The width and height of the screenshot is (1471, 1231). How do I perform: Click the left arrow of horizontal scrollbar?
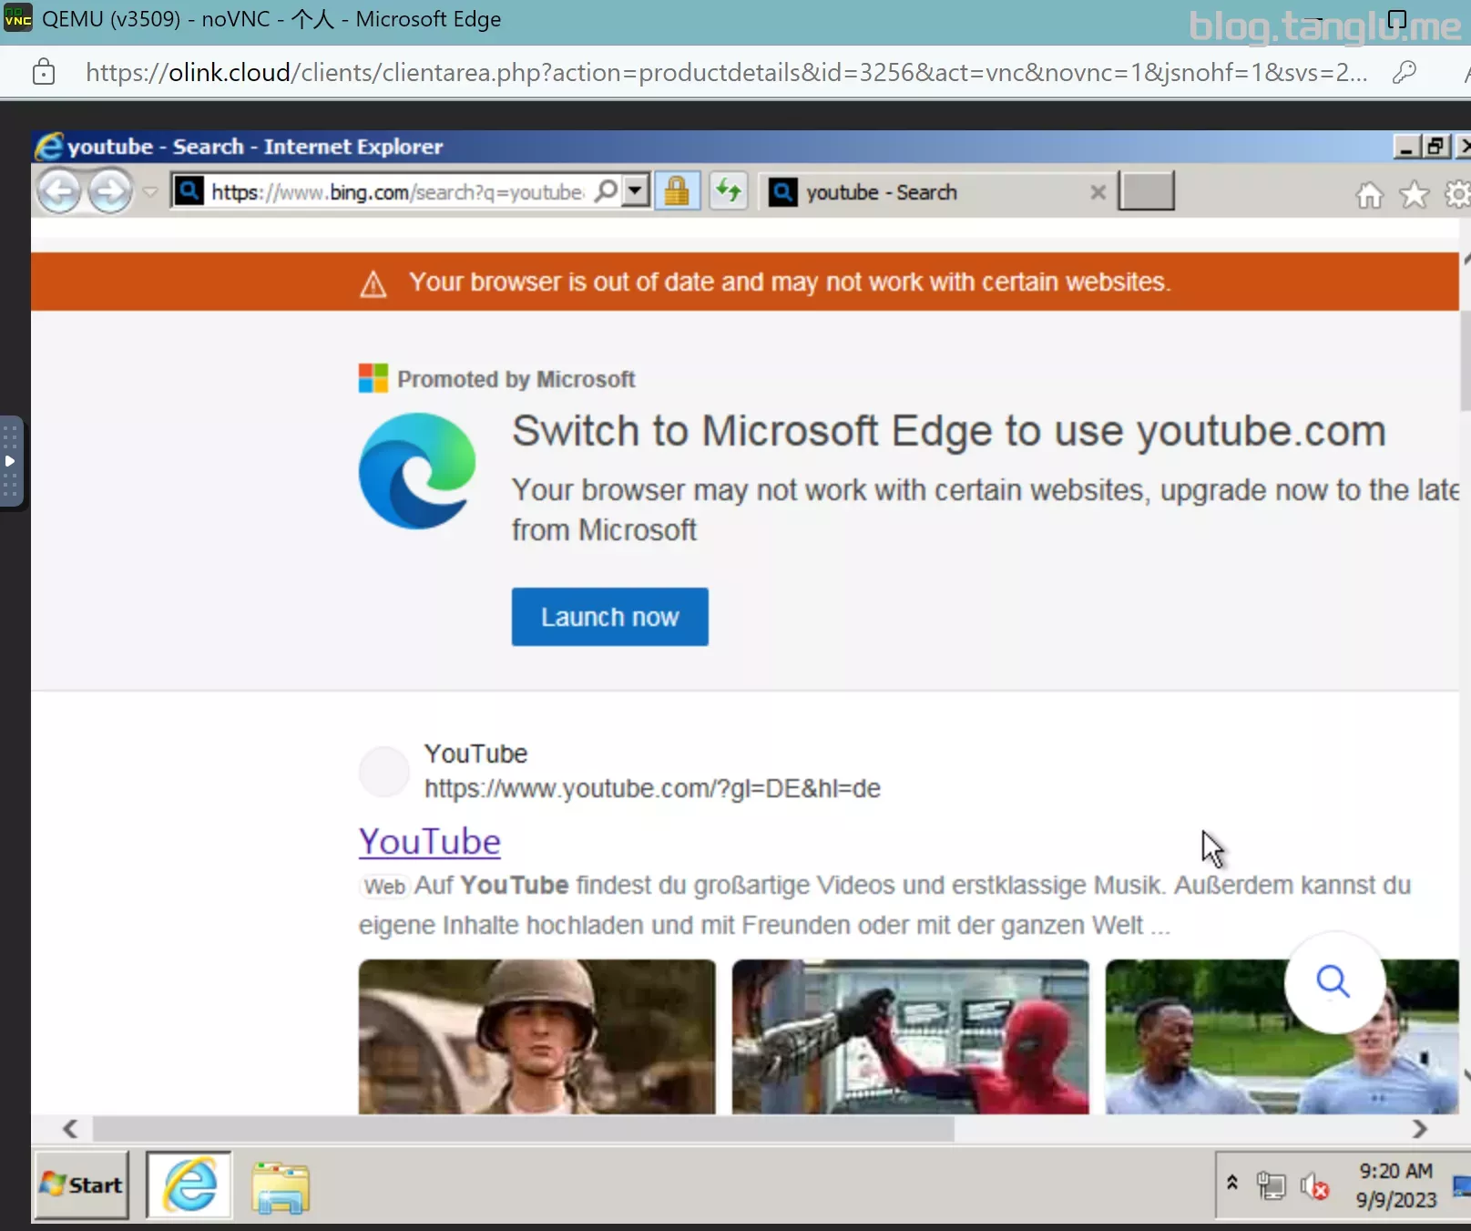click(69, 1129)
